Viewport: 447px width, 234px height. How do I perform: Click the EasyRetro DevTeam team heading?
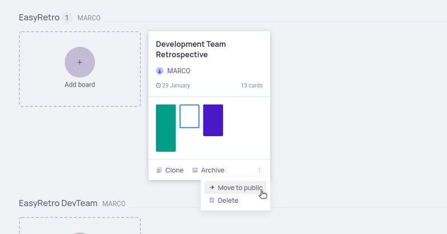coord(58,203)
